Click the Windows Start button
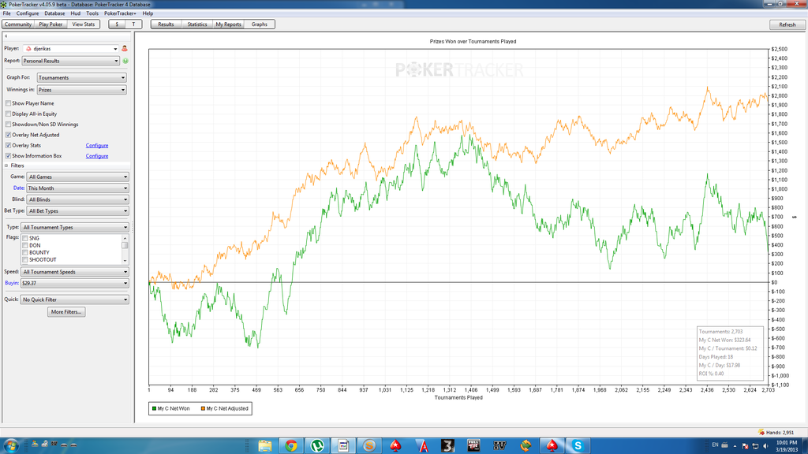 click(x=11, y=446)
